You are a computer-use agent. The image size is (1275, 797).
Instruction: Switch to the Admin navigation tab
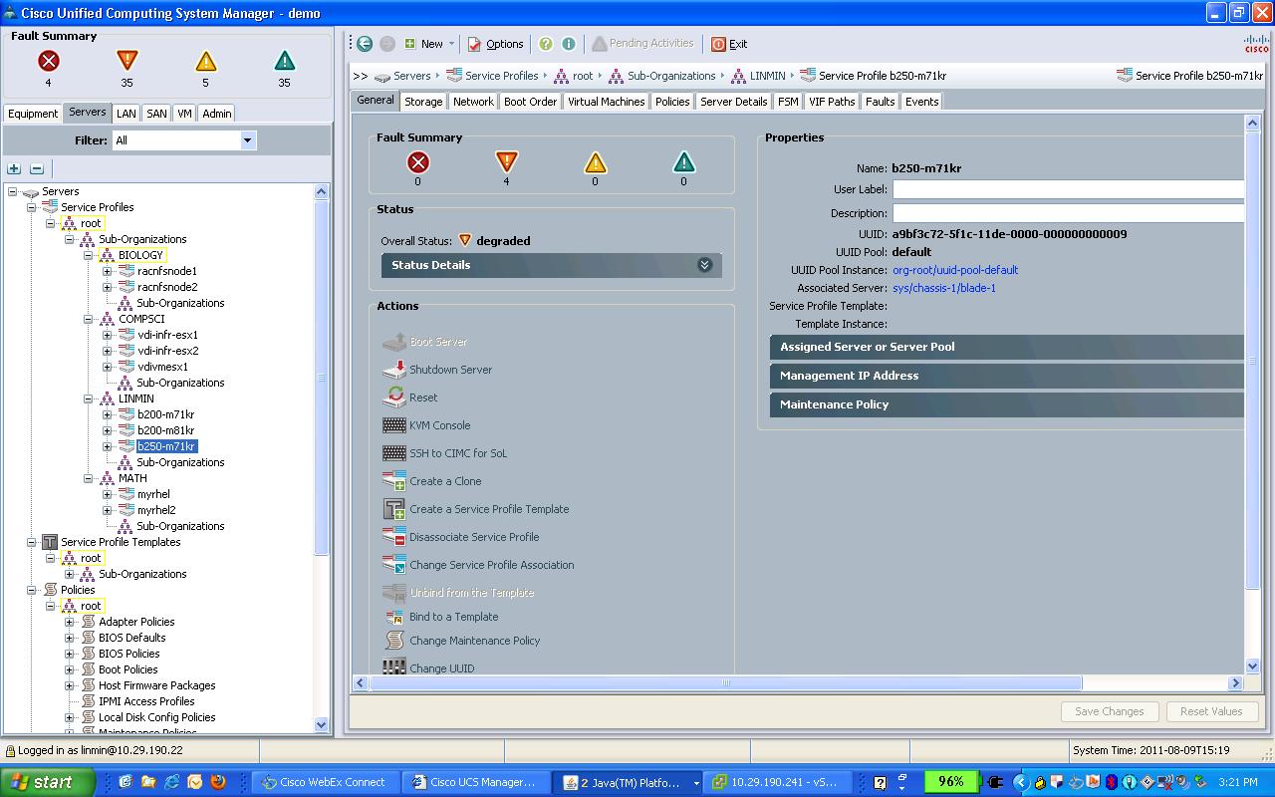click(216, 114)
